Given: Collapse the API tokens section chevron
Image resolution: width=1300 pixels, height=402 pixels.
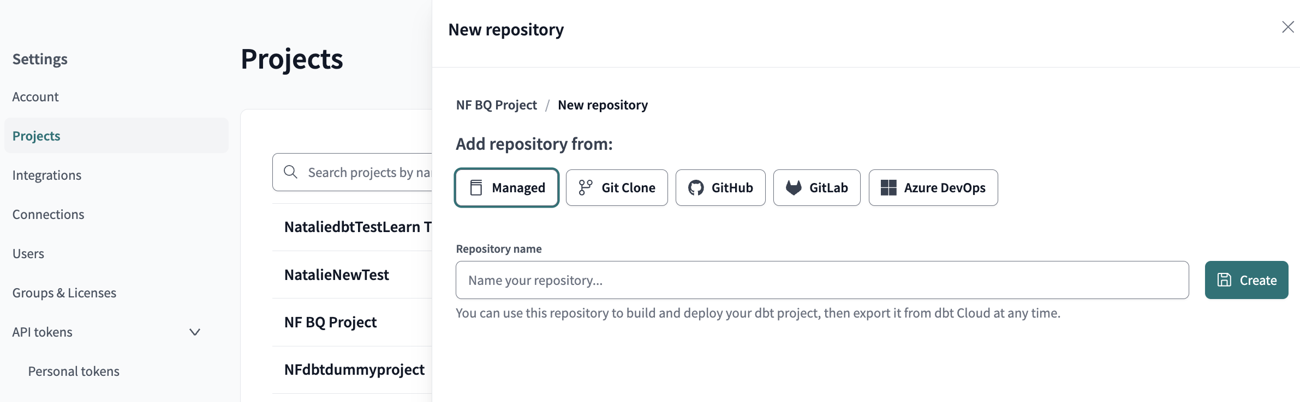Looking at the screenshot, I should point(195,332).
